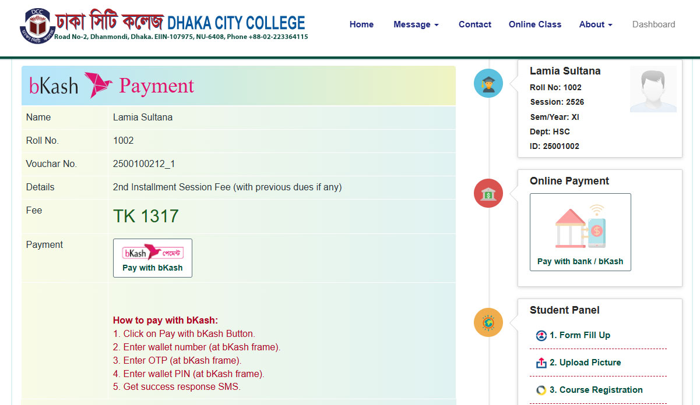Click the red bank timeline icon

click(x=488, y=193)
